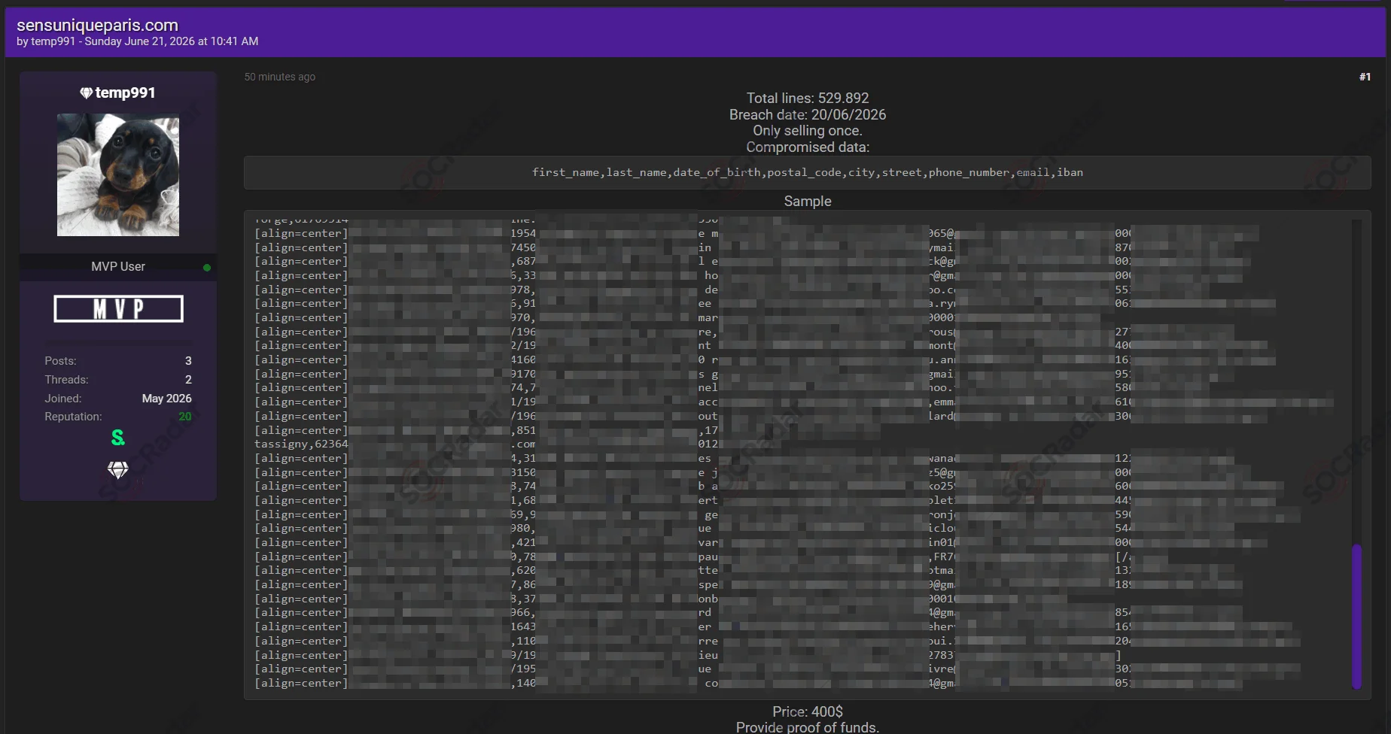Click the green S award icon
The height and width of the screenshot is (734, 1391).
click(x=118, y=437)
